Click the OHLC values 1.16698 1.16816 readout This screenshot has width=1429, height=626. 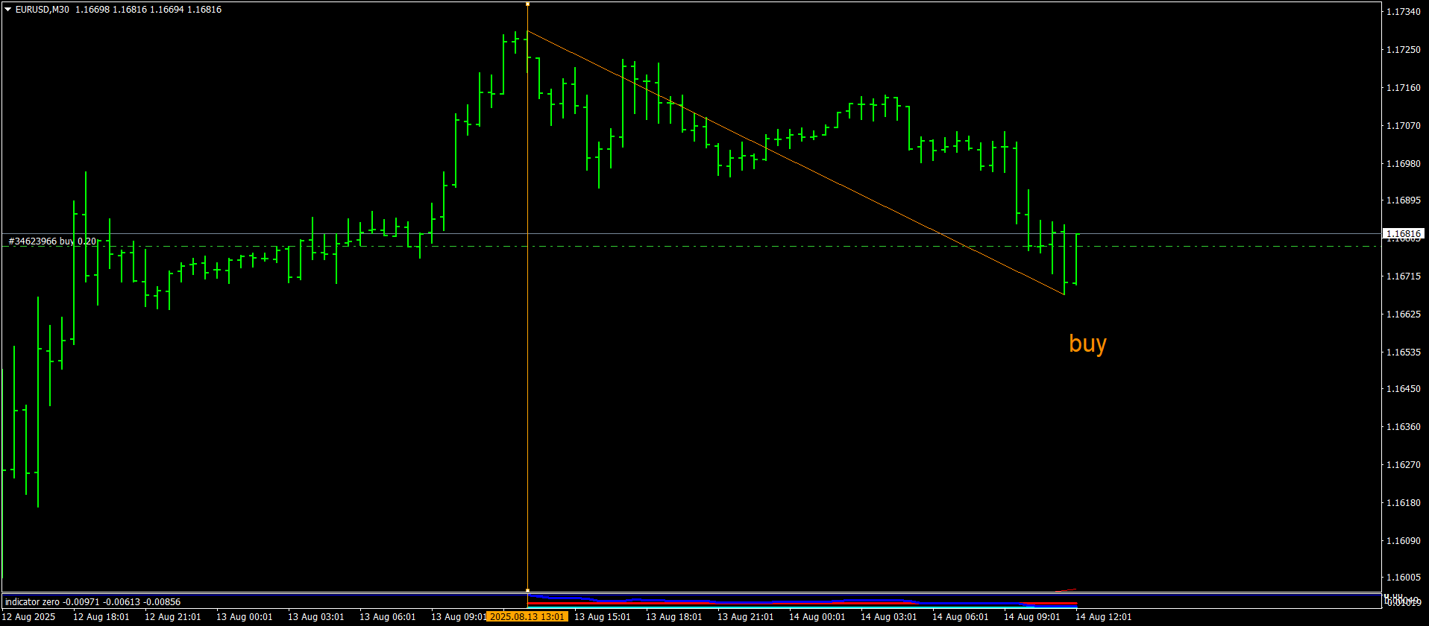[148, 10]
